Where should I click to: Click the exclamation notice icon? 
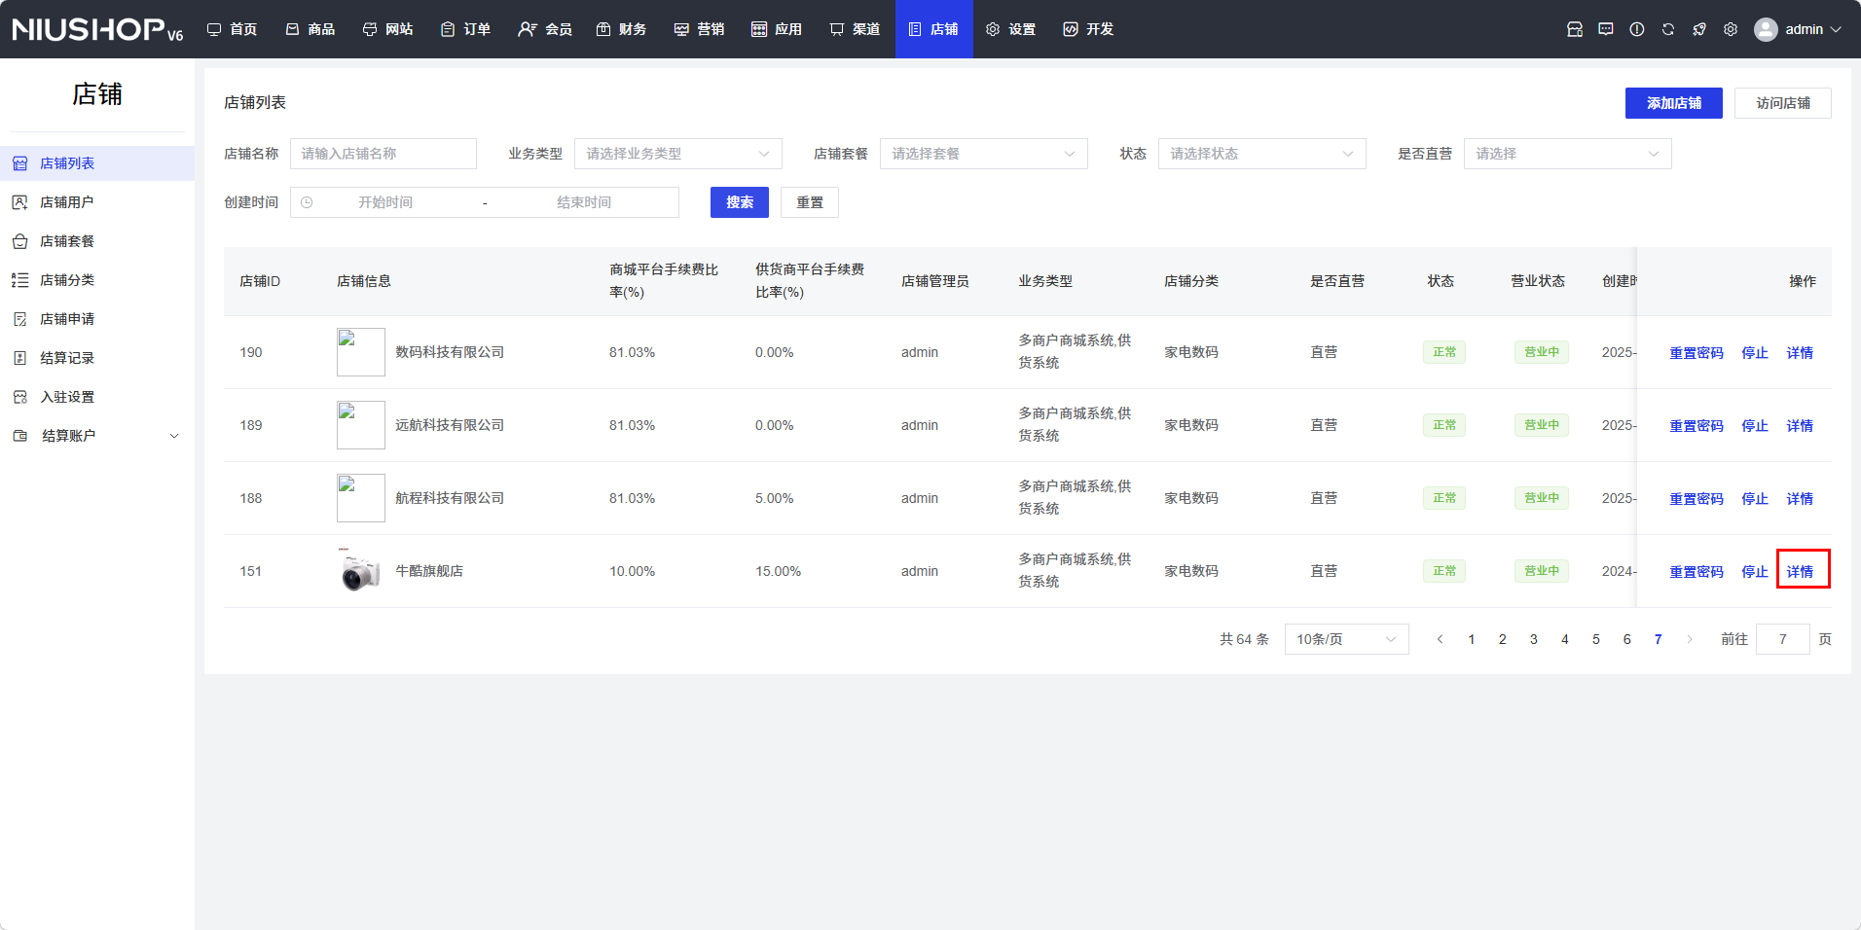point(1637,29)
